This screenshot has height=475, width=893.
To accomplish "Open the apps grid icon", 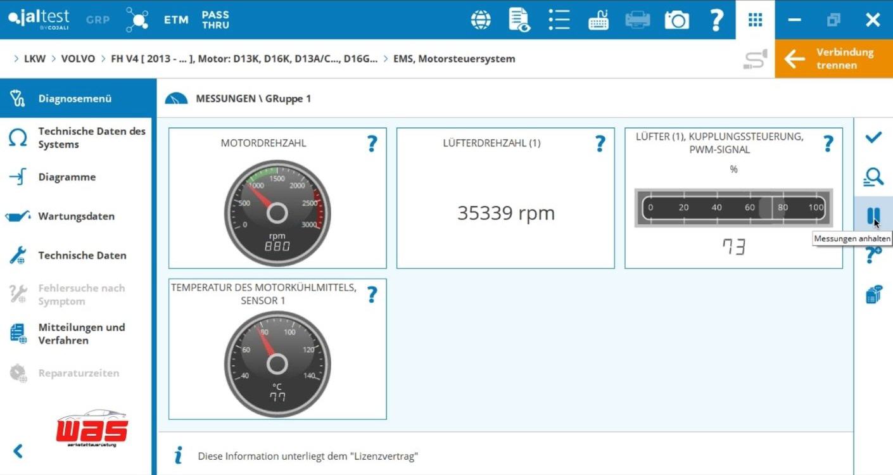I will coord(755,20).
